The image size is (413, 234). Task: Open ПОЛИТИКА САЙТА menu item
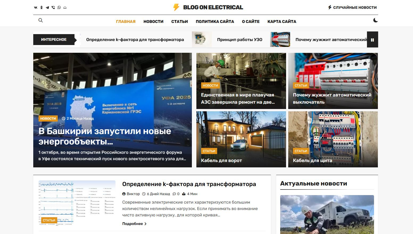(x=215, y=22)
